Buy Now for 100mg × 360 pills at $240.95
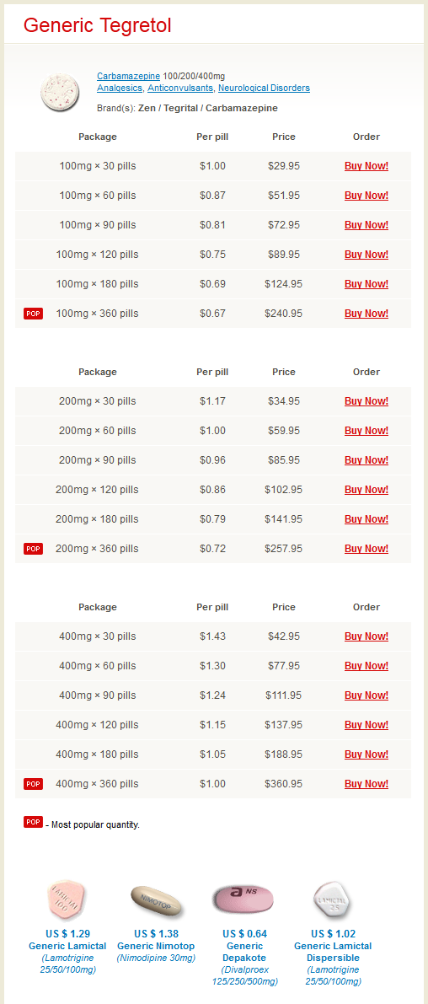The image size is (428, 1004). click(x=366, y=313)
